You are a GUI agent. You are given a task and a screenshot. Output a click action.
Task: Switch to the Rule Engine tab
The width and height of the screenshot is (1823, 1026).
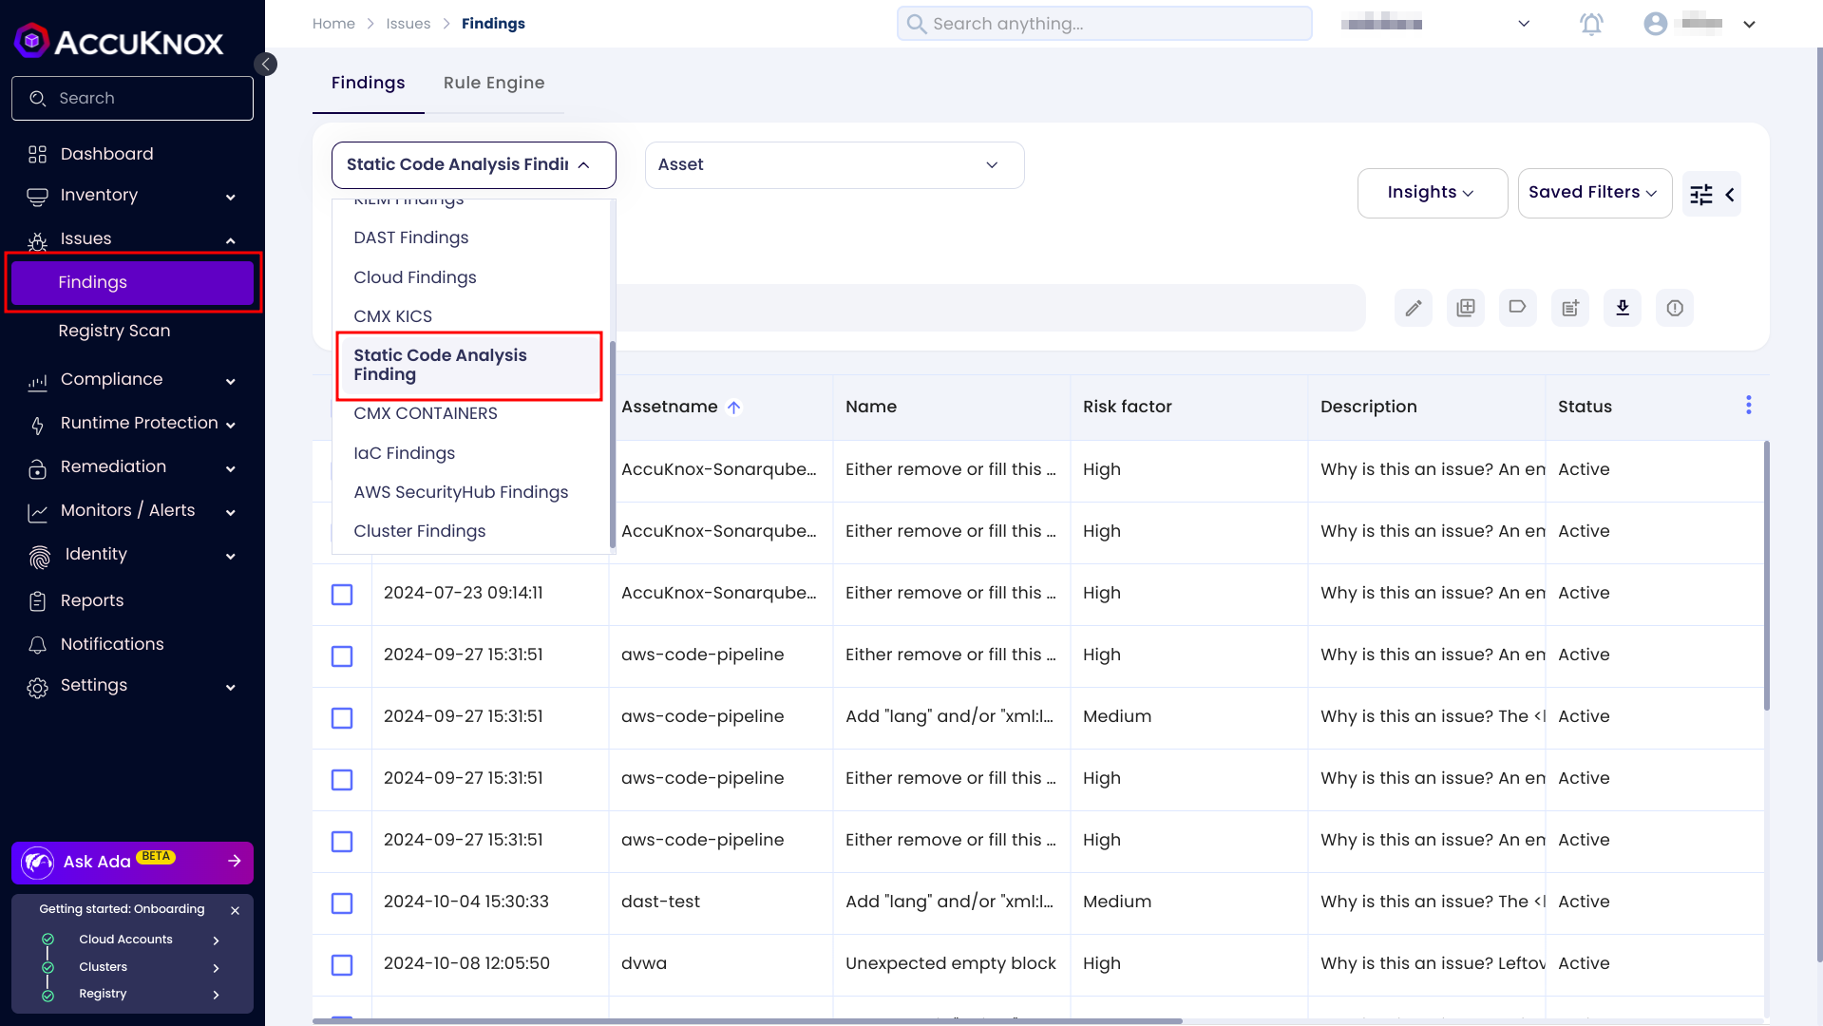[x=494, y=83]
